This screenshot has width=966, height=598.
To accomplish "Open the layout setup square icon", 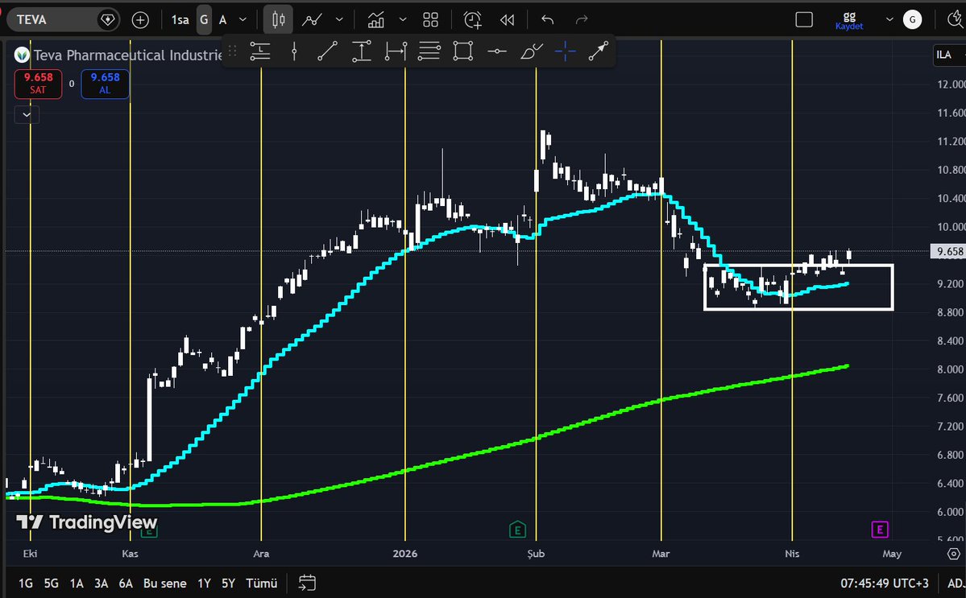I will pyautogui.click(x=804, y=19).
